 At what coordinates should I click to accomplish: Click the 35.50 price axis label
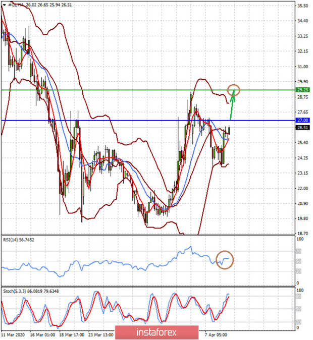(303, 6)
